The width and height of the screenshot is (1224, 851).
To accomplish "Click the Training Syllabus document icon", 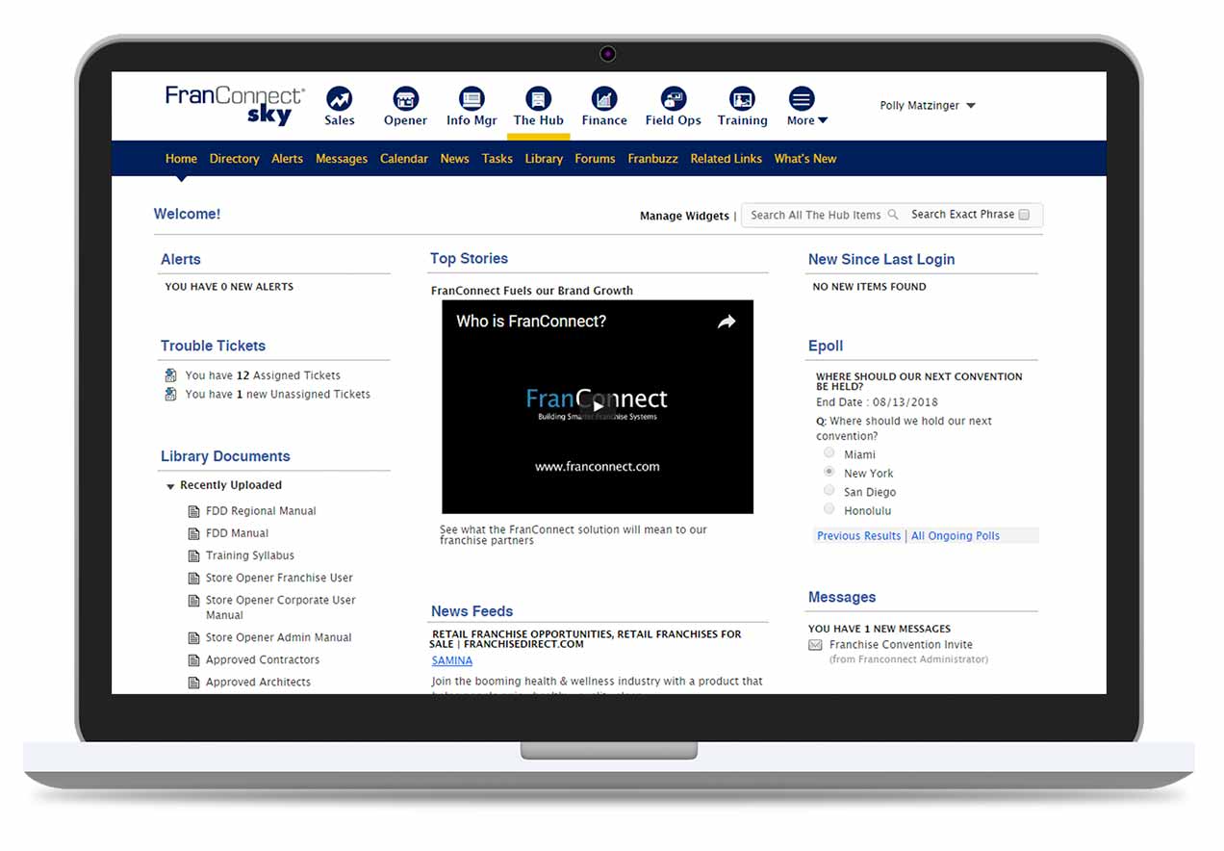I will pyautogui.click(x=193, y=555).
